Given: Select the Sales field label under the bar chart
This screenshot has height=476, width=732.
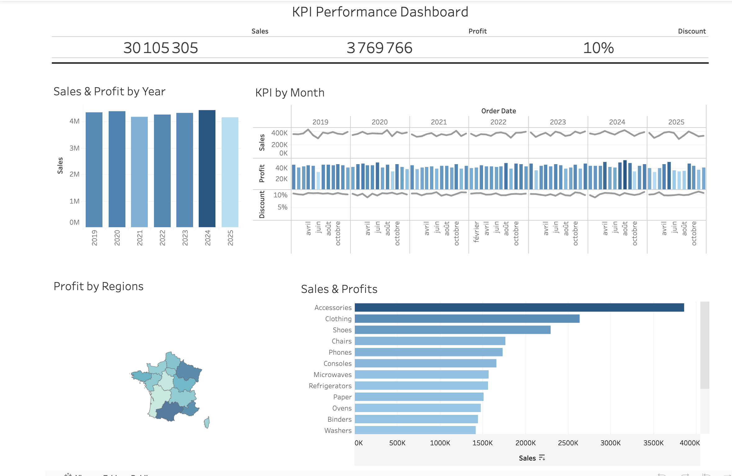Looking at the screenshot, I should tap(528, 458).
